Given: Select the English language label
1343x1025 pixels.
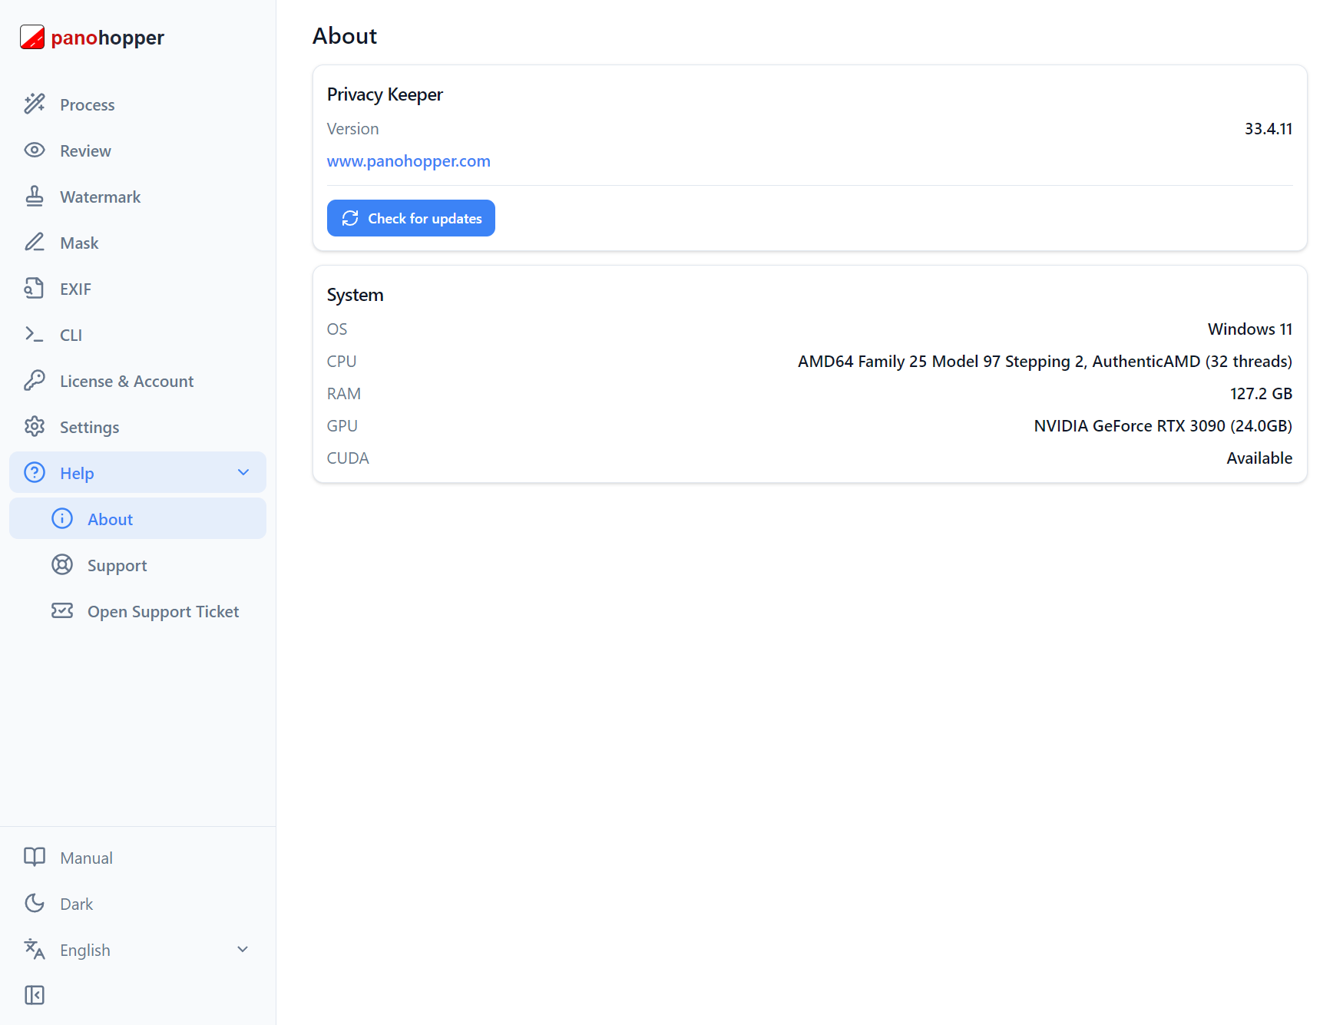Looking at the screenshot, I should pos(85,950).
